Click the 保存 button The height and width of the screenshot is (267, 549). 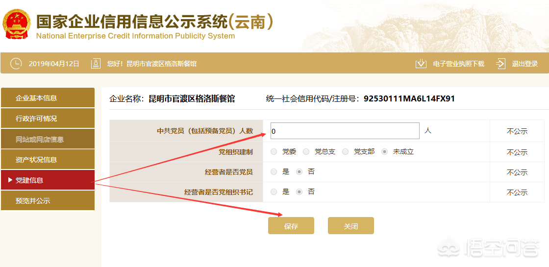[x=291, y=226]
